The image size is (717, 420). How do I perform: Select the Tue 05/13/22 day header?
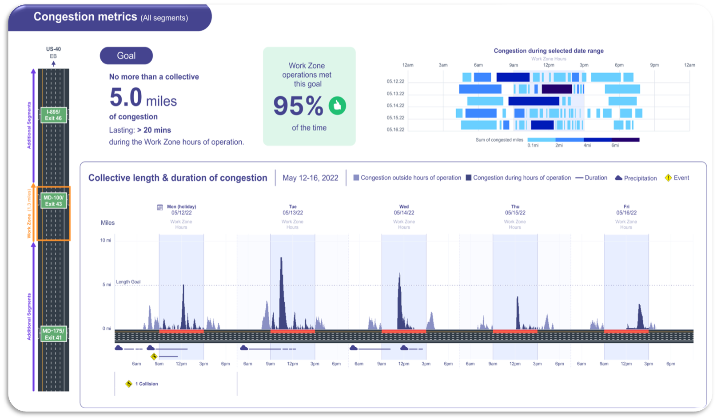coord(293,210)
